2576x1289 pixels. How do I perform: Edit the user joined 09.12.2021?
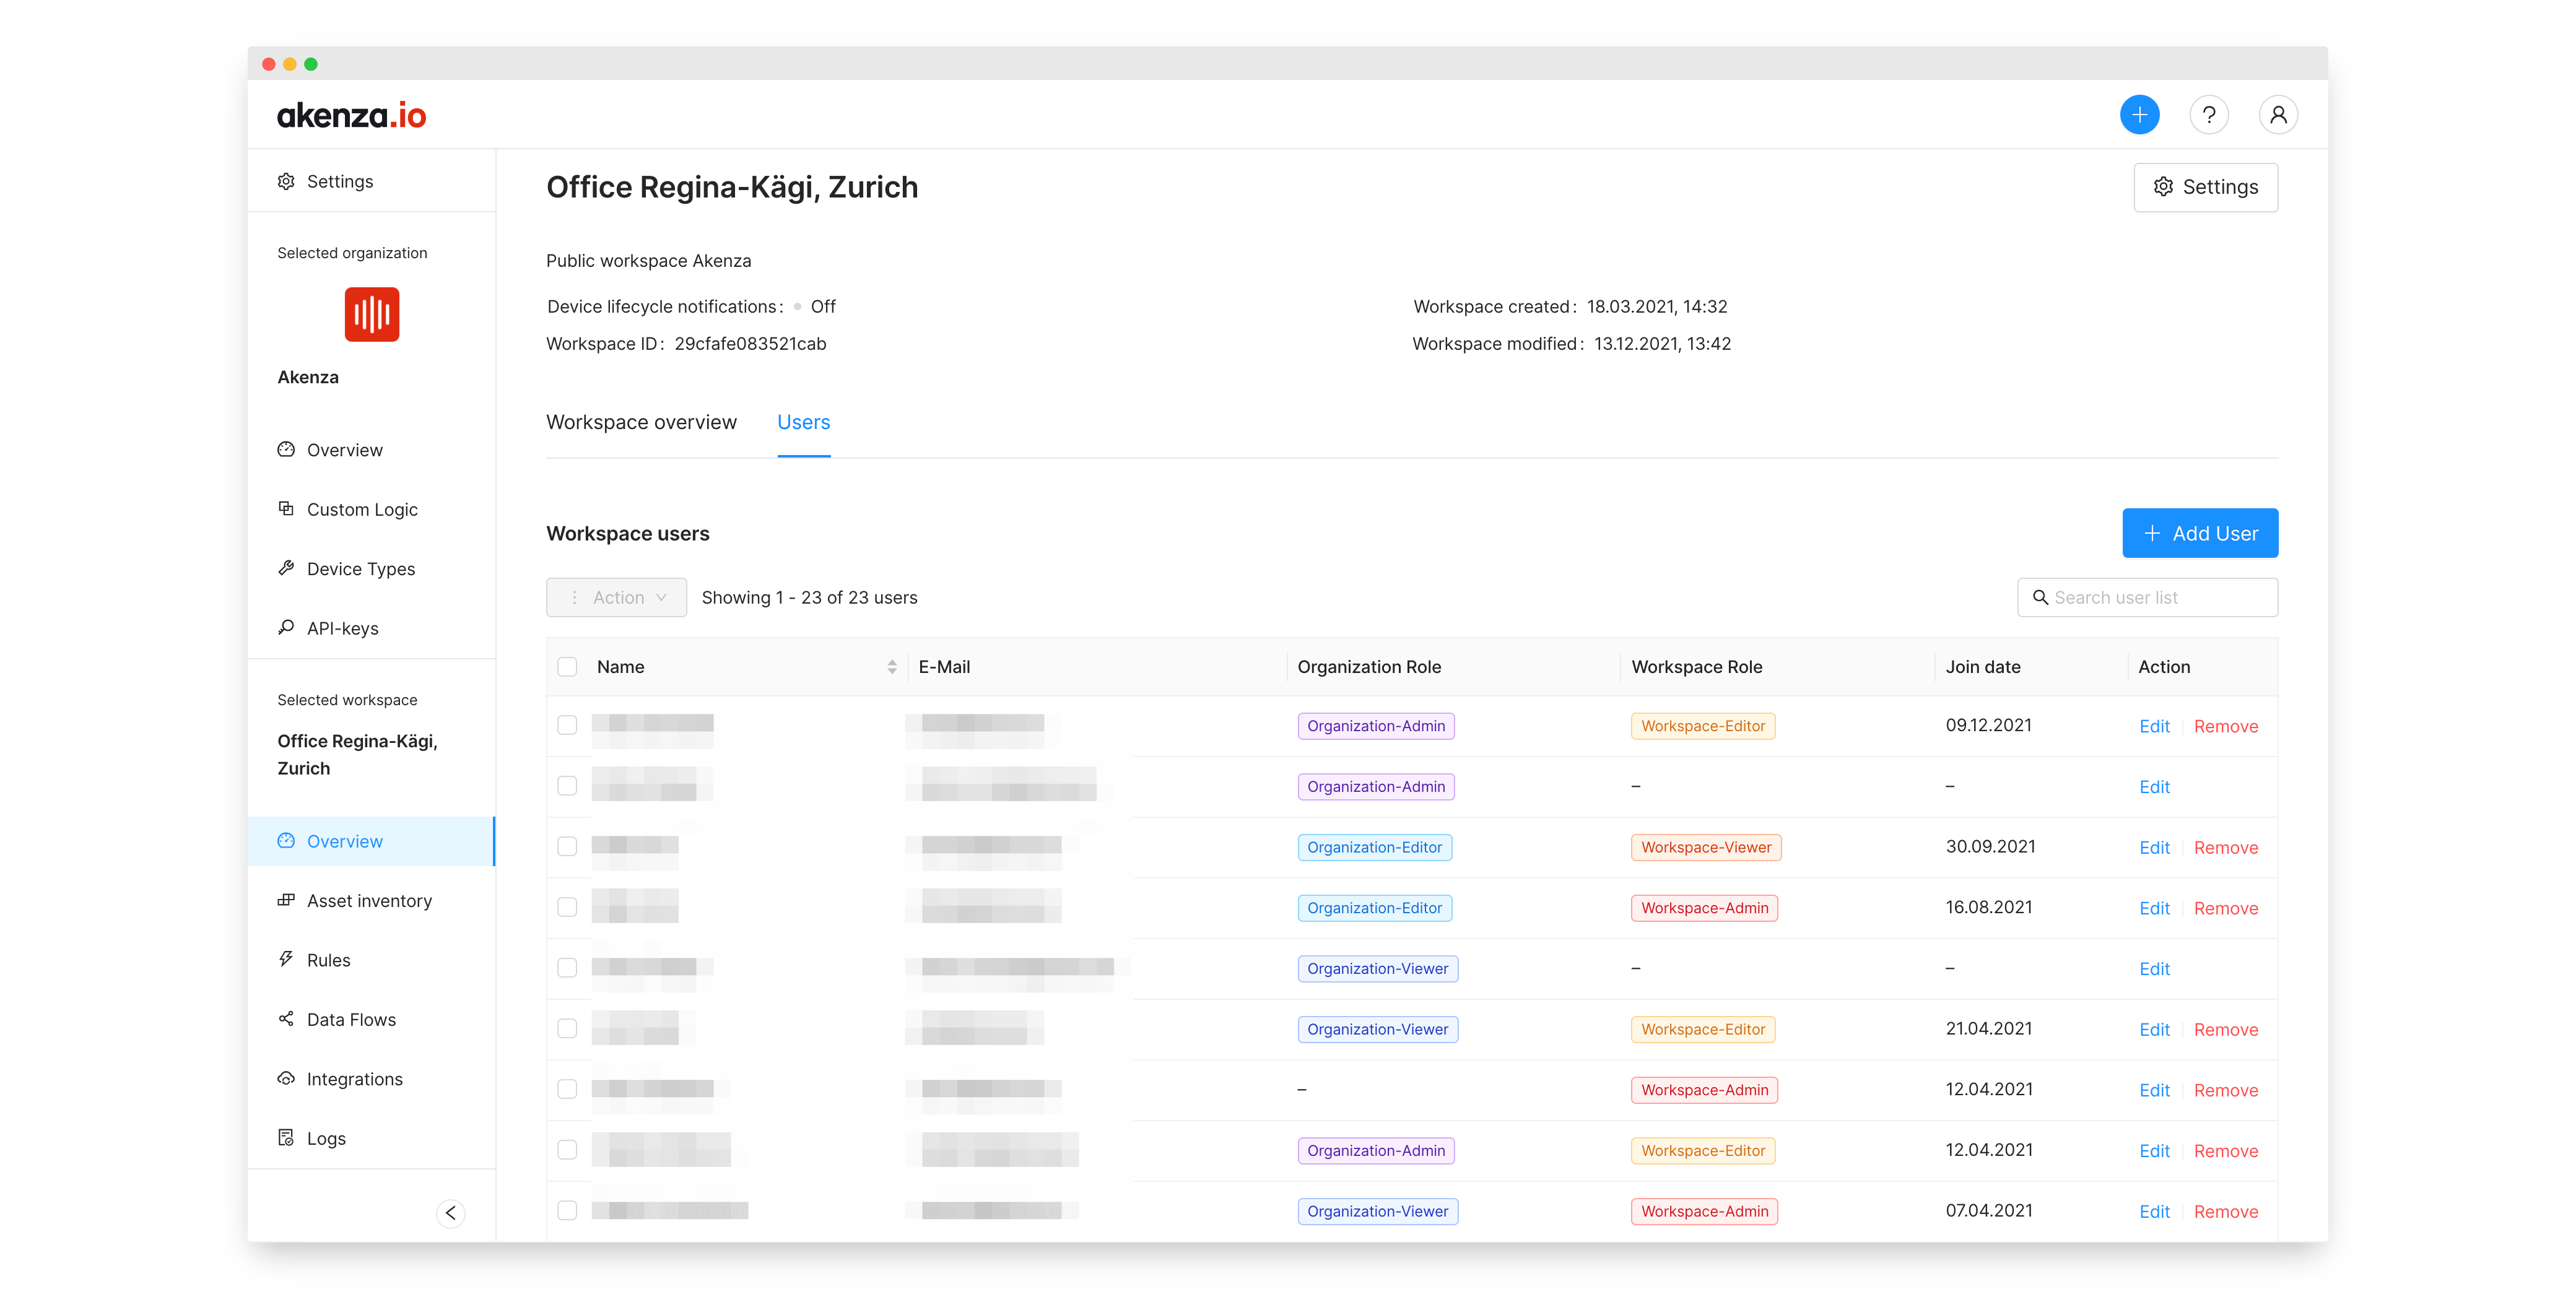pyautogui.click(x=2154, y=726)
